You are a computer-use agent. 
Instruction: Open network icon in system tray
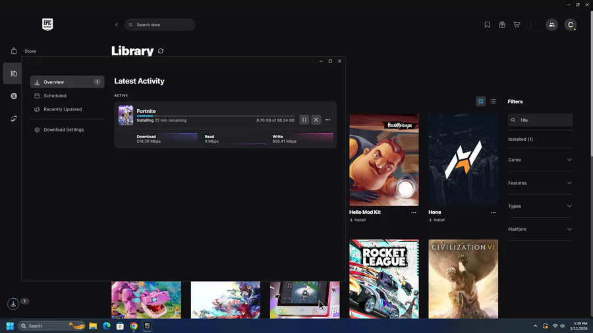[x=555, y=326]
